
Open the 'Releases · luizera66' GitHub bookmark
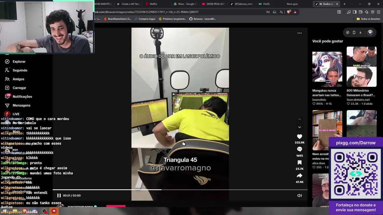[202, 19]
